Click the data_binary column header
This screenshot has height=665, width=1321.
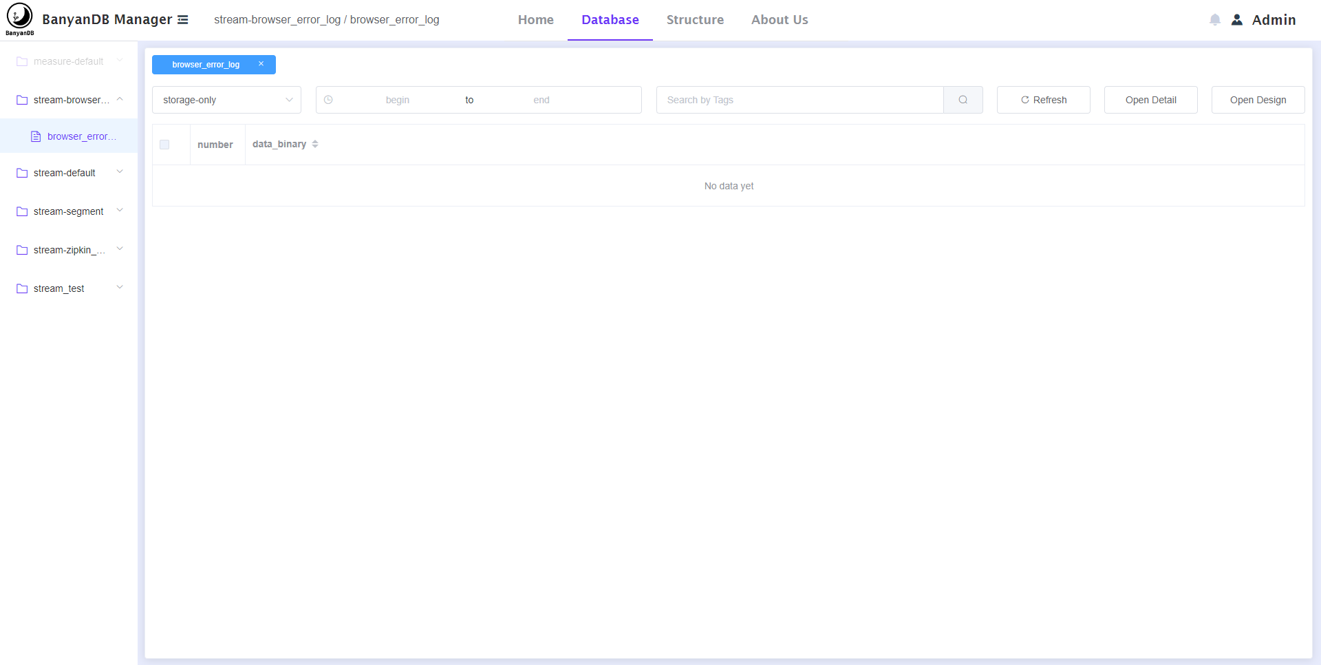pos(279,144)
